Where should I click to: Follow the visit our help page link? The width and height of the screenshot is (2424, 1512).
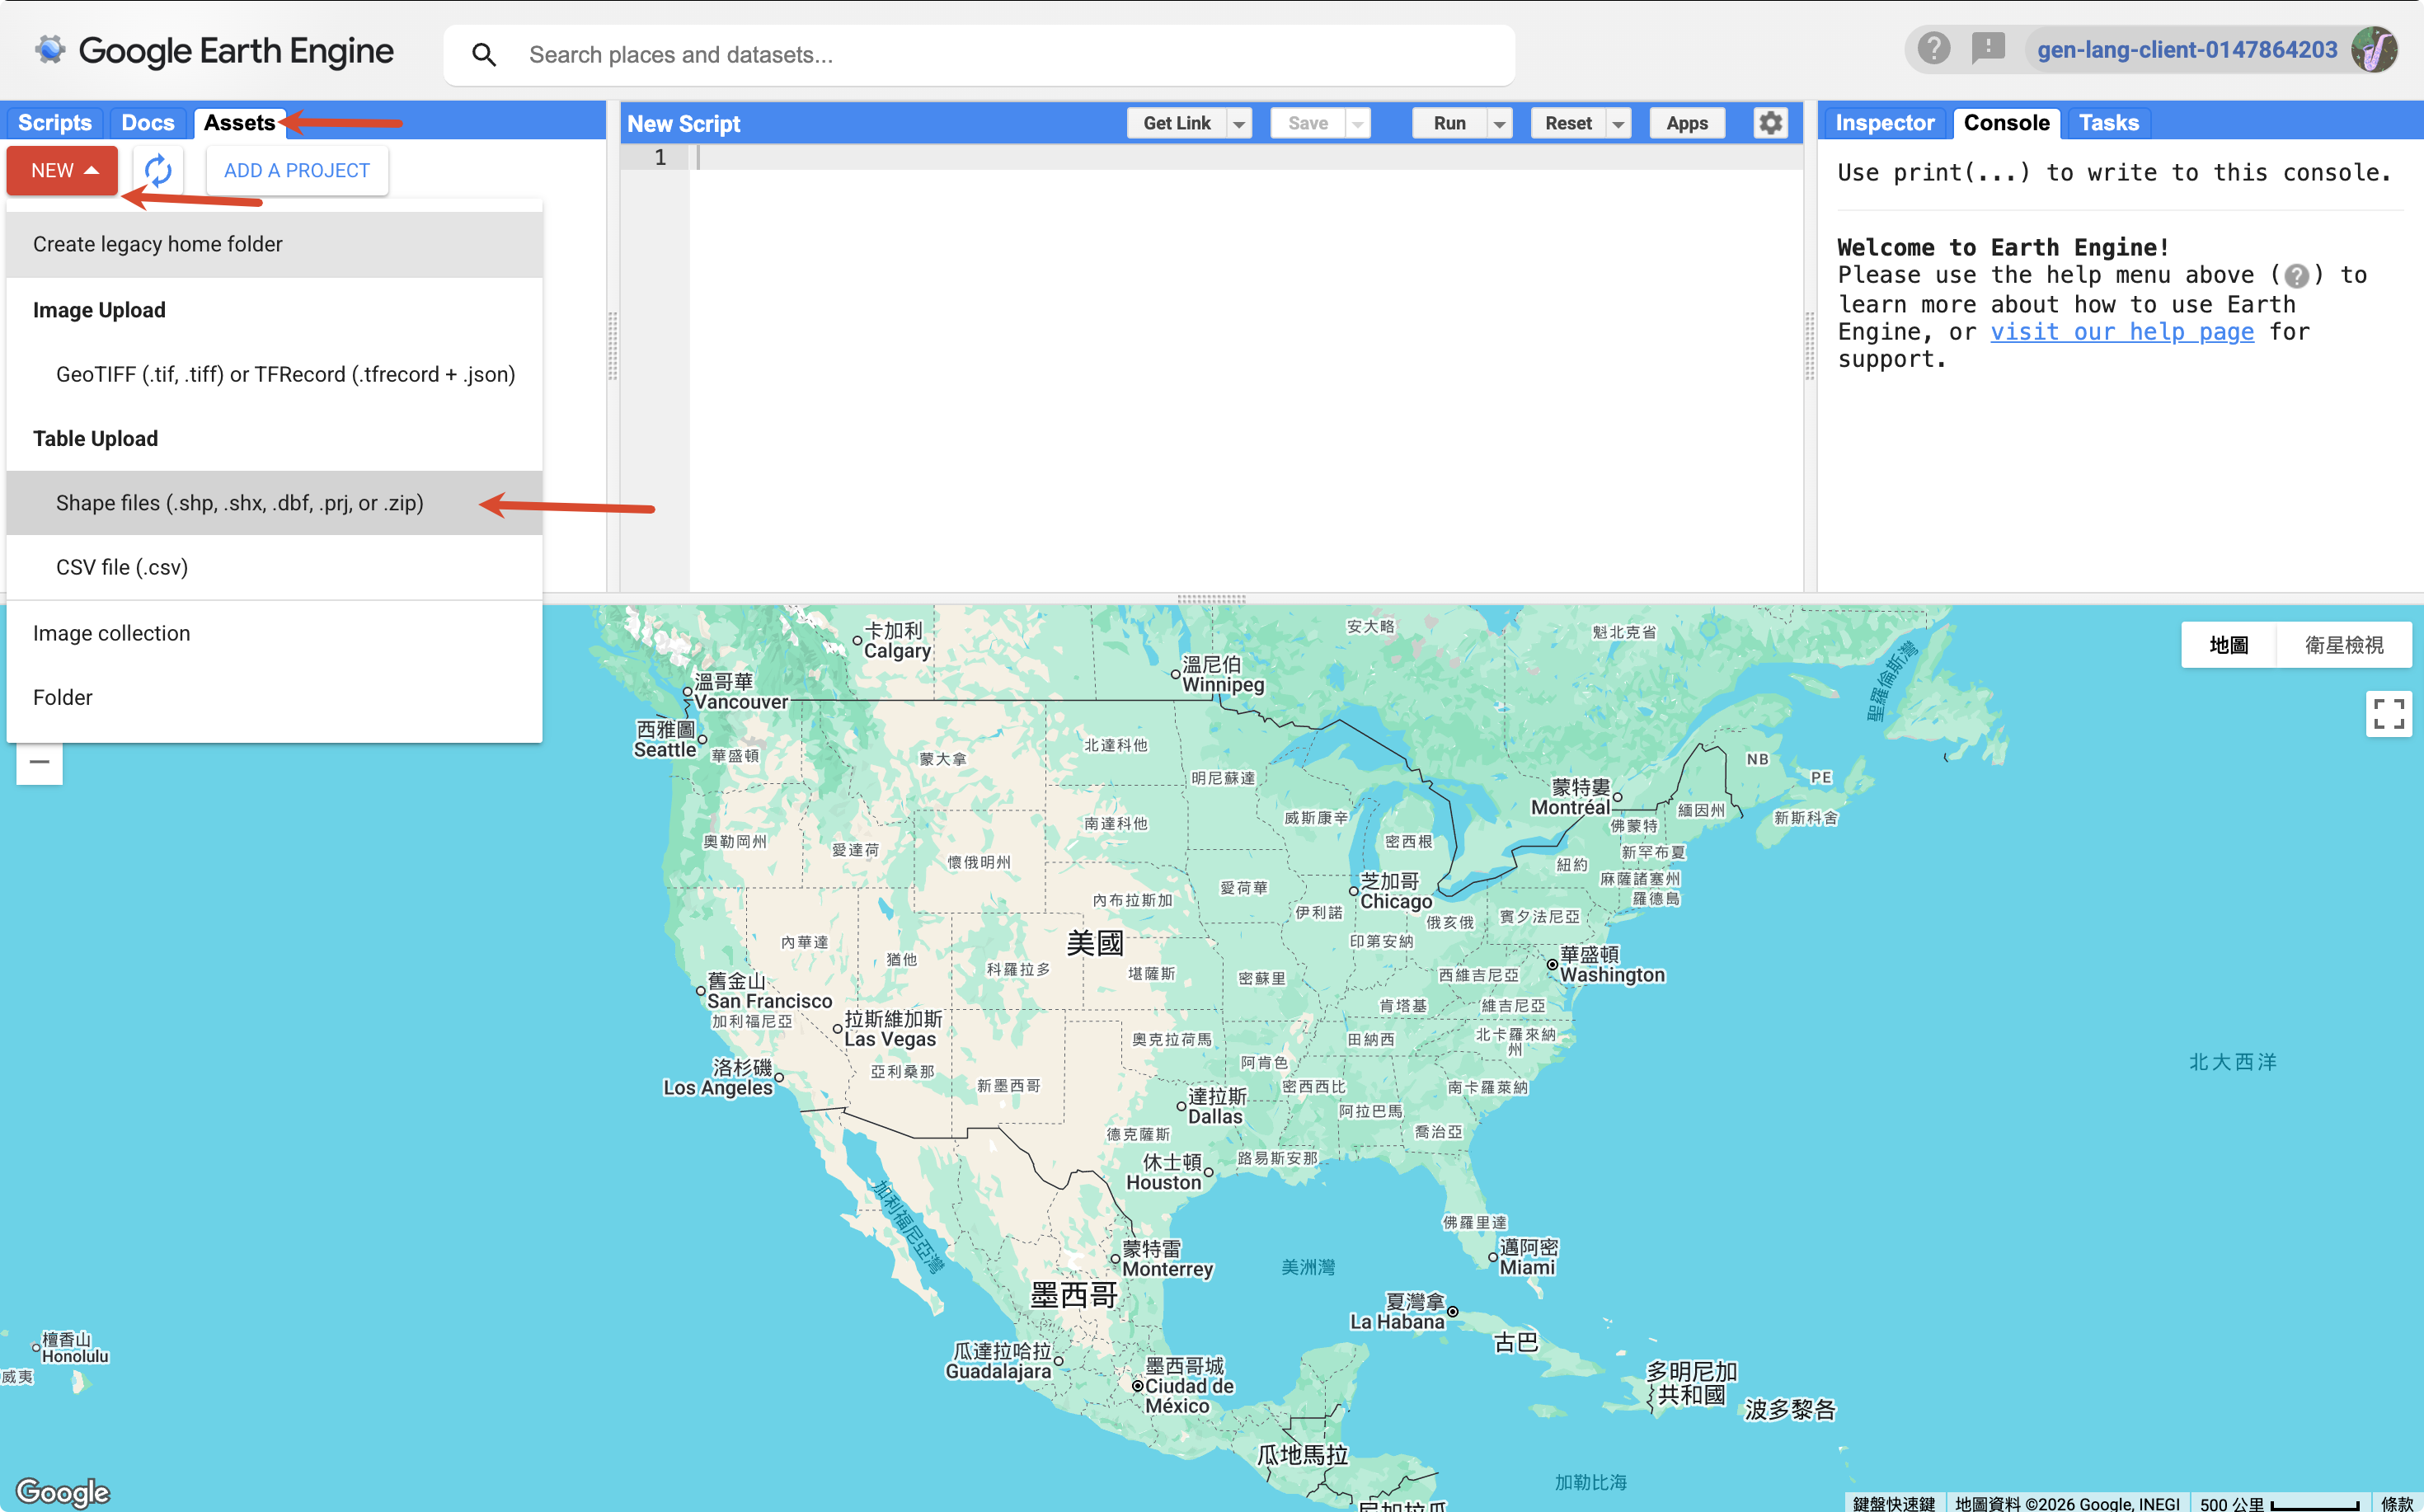(x=2122, y=332)
